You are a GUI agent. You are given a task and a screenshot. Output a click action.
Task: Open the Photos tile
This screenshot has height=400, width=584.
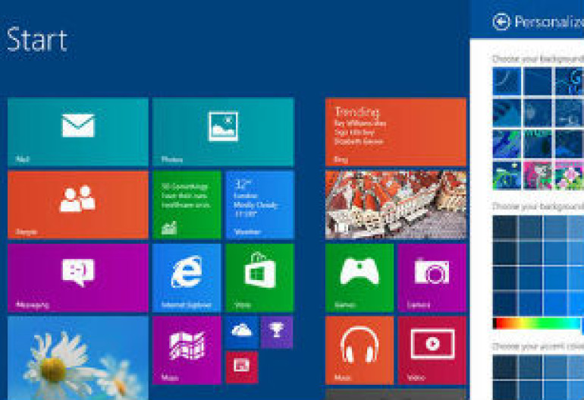[223, 132]
